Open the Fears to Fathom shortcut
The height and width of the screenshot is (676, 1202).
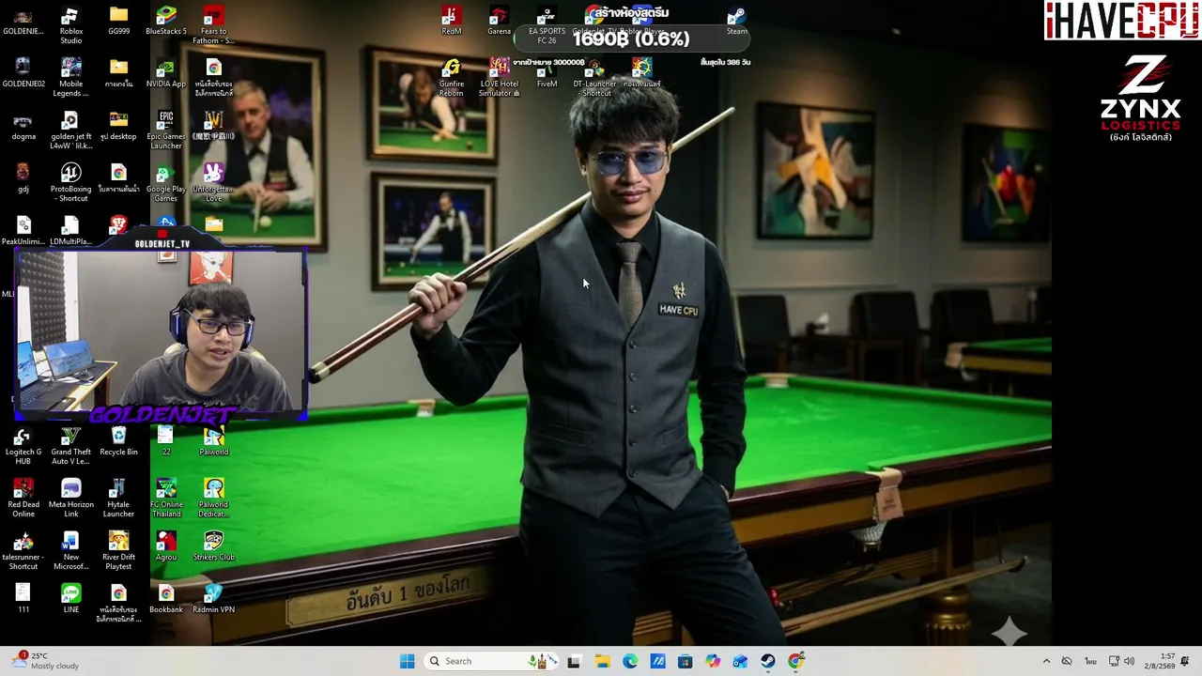[214, 25]
